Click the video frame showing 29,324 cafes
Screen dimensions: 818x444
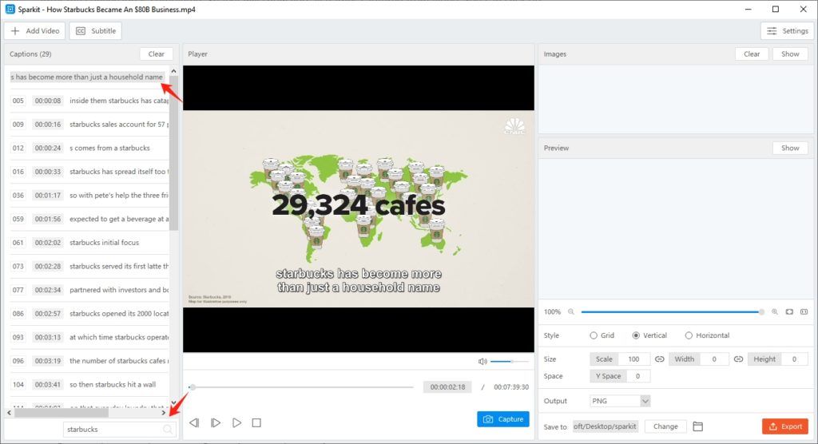coord(359,208)
